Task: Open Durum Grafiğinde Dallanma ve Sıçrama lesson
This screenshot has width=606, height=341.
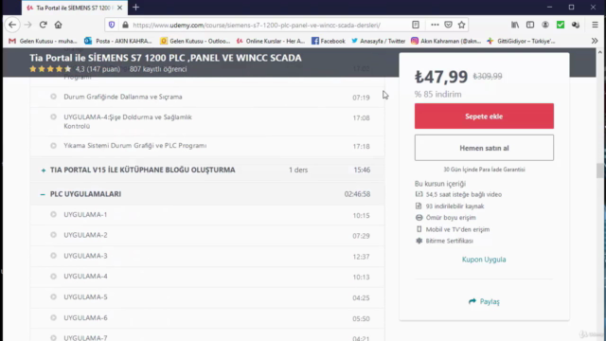Action: [123, 97]
